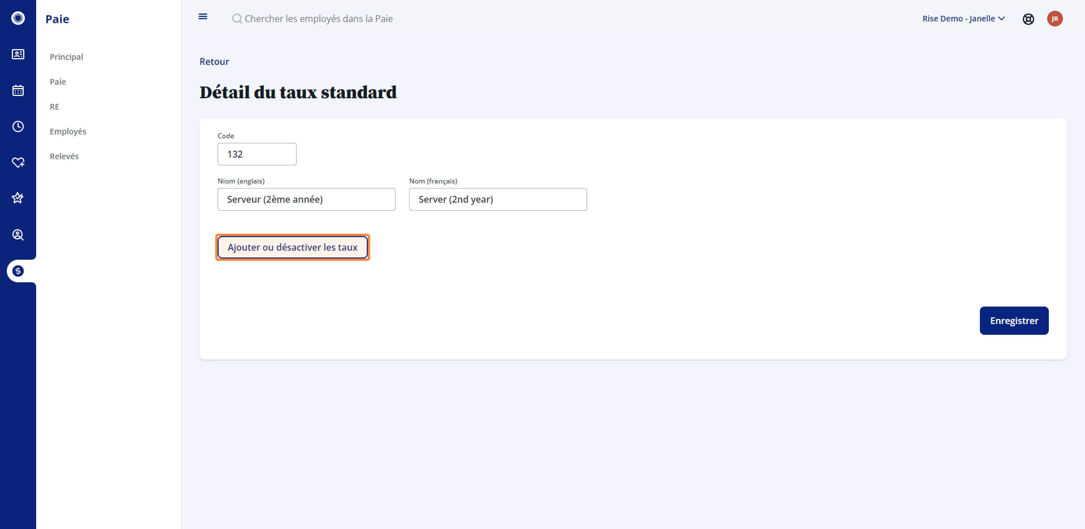Click the Paie sidebar heading
The image size is (1085, 529).
[57, 19]
